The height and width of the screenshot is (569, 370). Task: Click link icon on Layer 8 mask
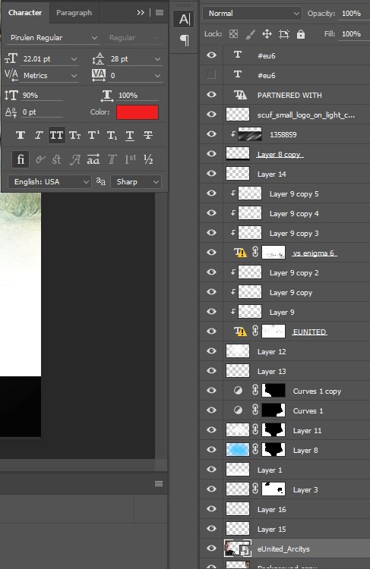pyautogui.click(x=255, y=450)
